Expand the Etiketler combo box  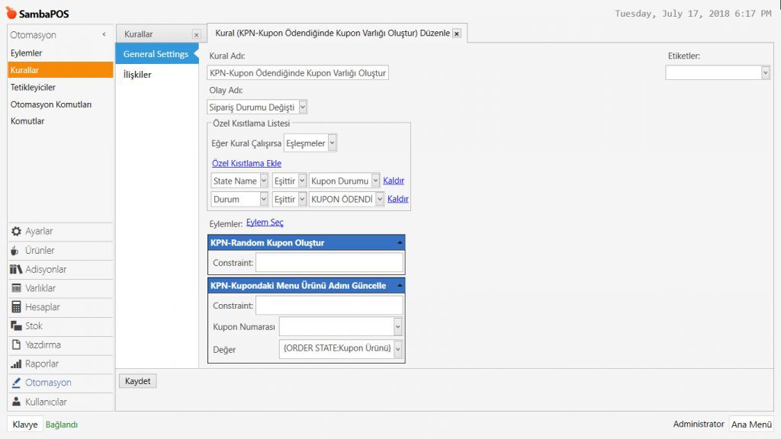click(765, 72)
